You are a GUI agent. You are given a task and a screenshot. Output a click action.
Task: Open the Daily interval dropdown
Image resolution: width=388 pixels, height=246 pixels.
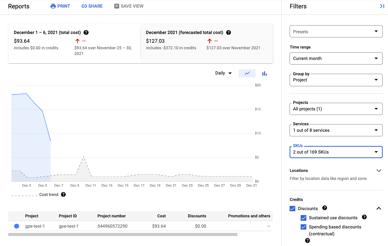pos(223,73)
